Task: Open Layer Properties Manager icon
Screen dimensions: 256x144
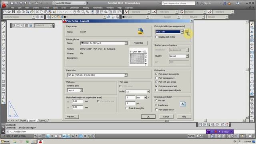Action: tap(48, 17)
